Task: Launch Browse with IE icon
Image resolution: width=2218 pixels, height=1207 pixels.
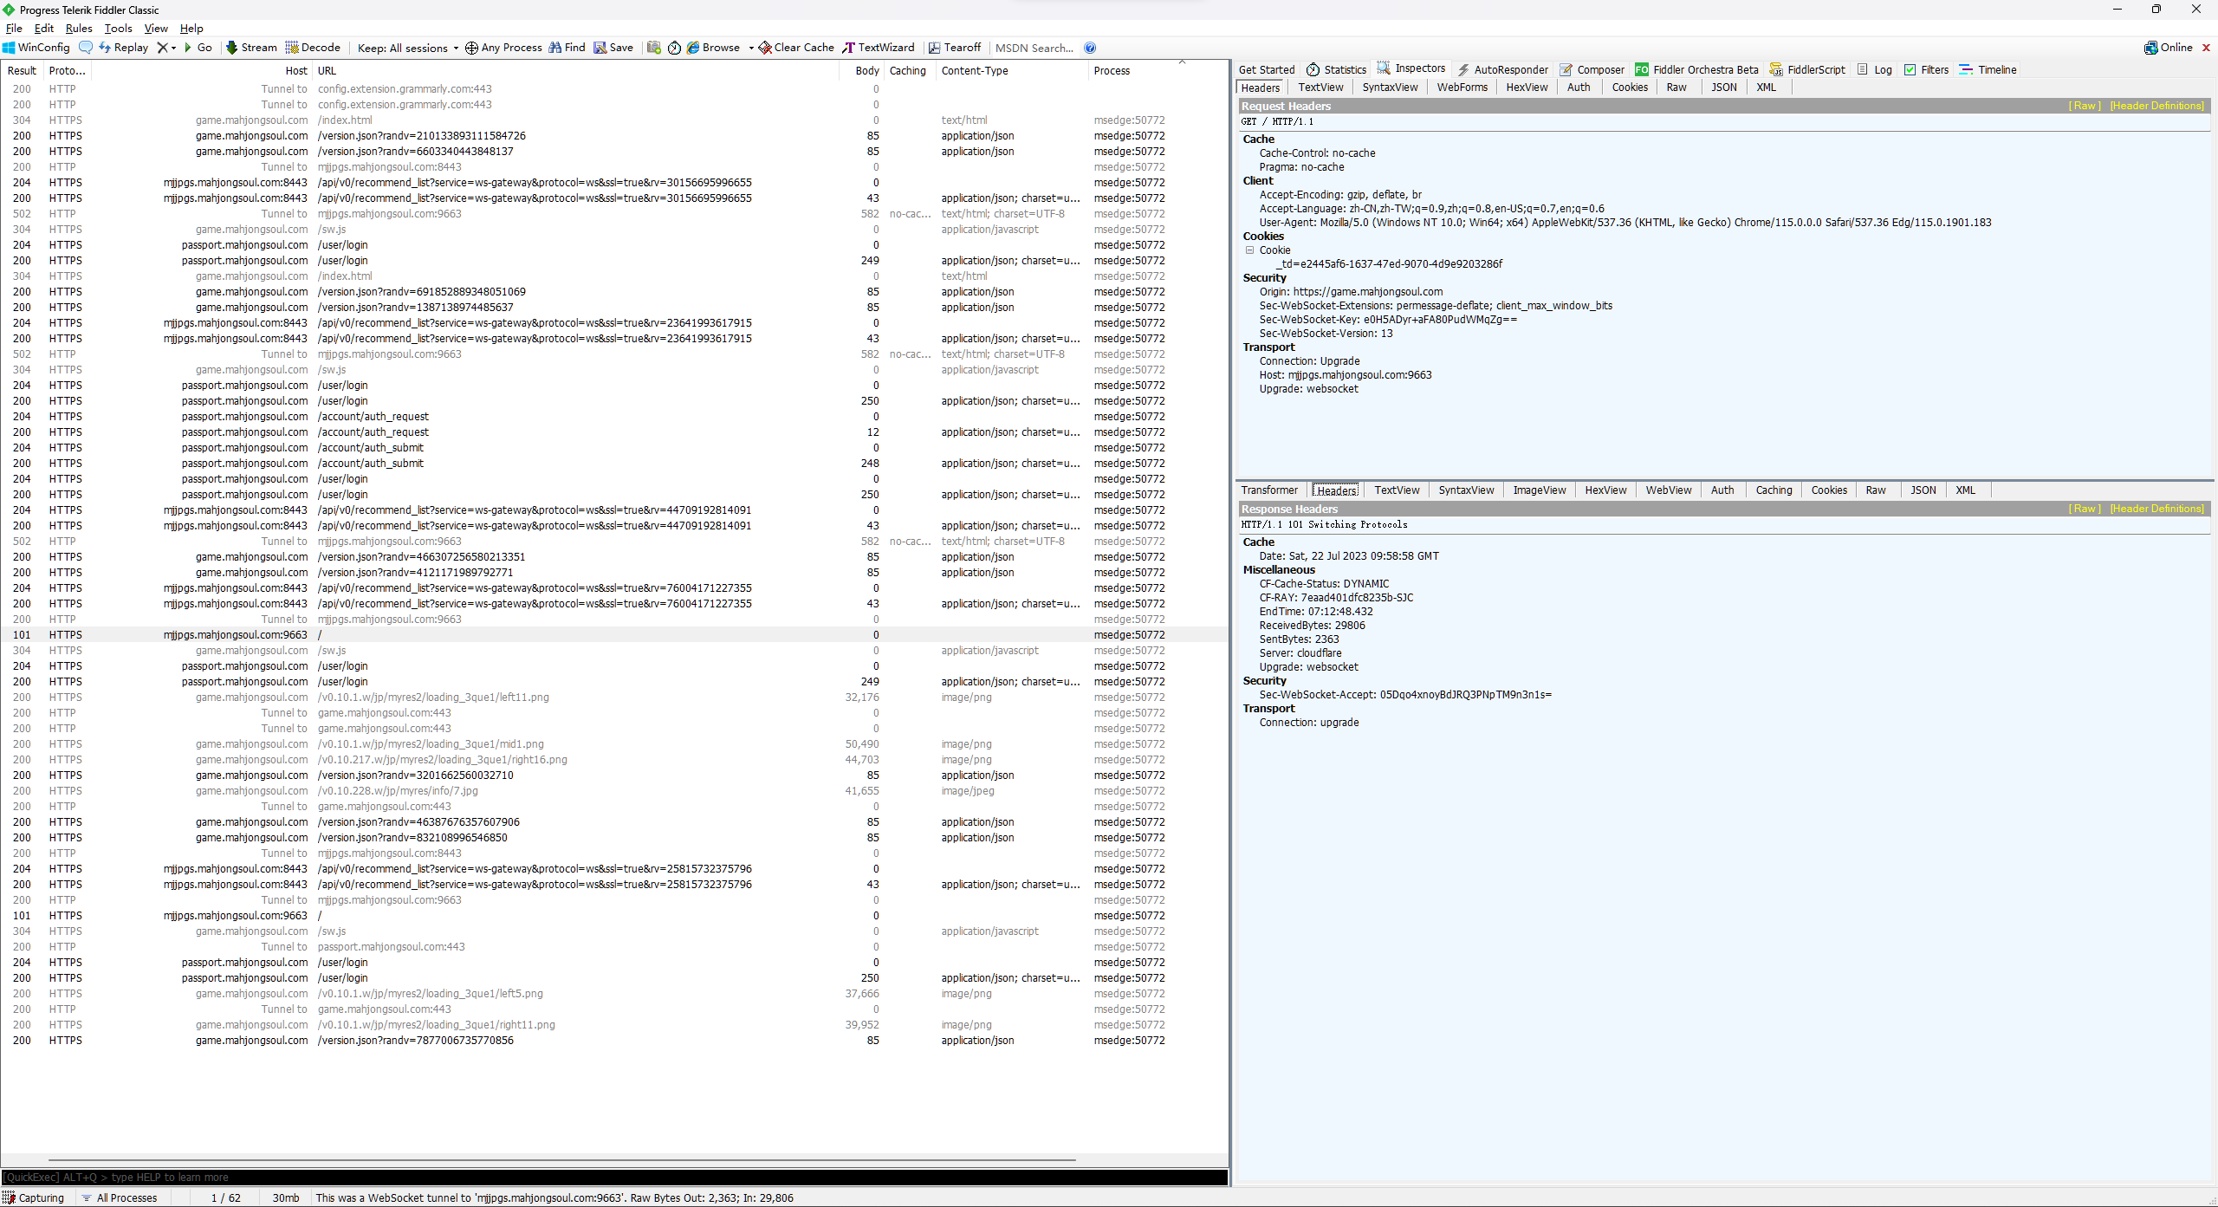Action: 714,48
